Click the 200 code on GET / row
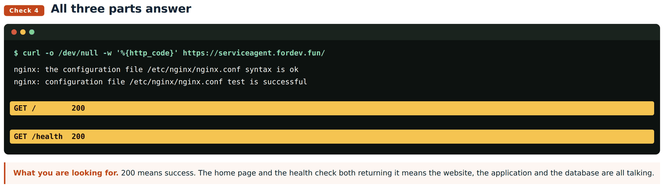The height and width of the screenshot is (188, 664). 78,108
